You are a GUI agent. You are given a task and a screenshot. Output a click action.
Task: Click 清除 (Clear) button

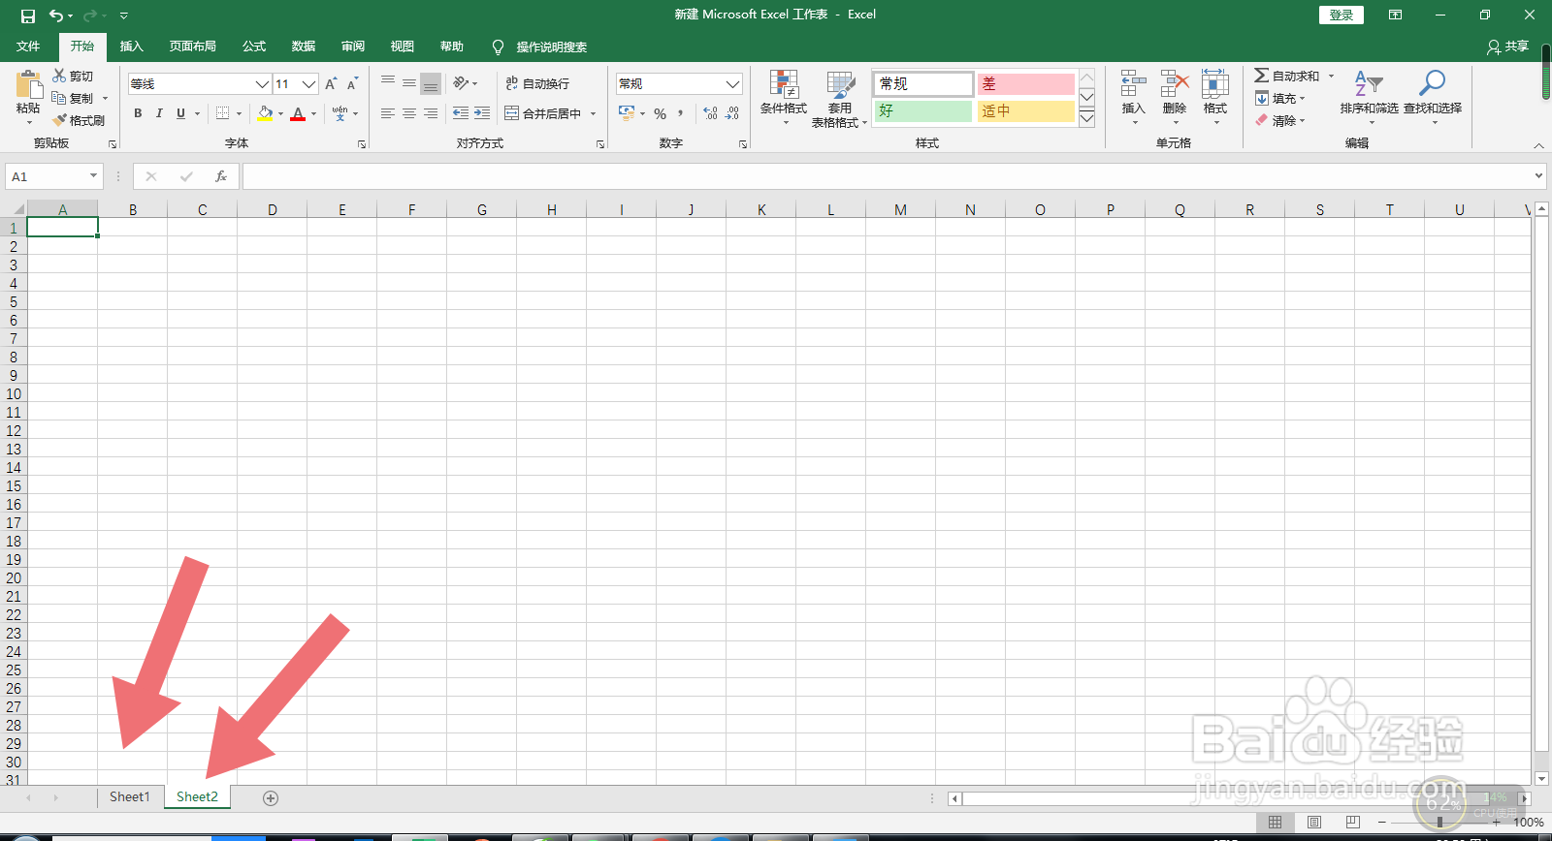tap(1279, 120)
